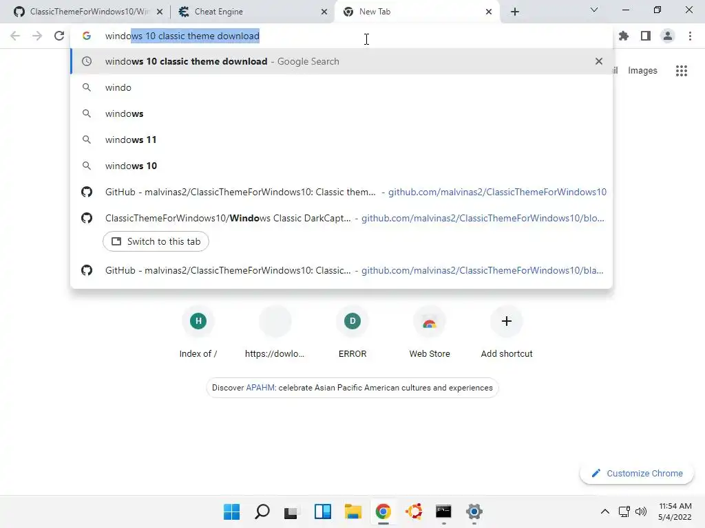Image resolution: width=705 pixels, height=528 pixels.
Task: Click the volume speaker tray icon
Action: pos(641,511)
